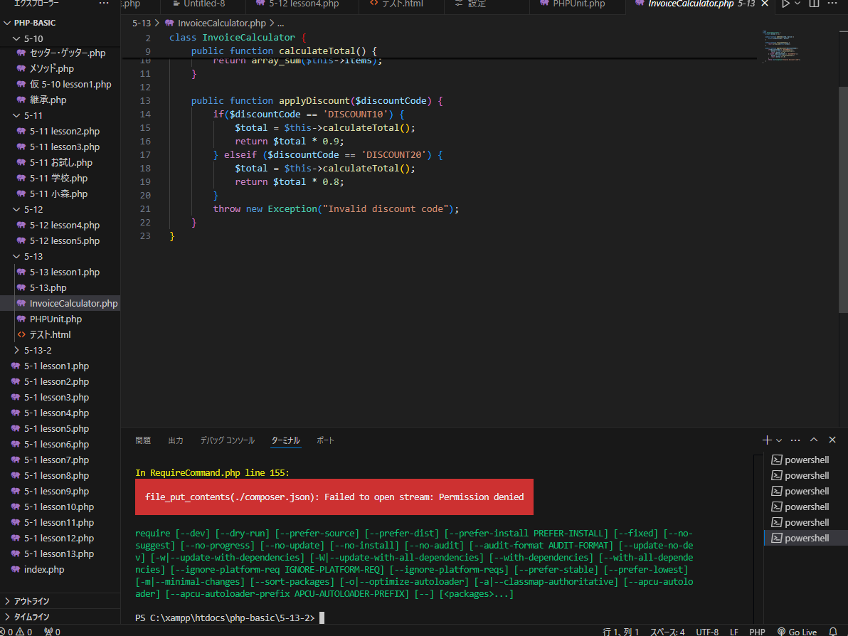Split the editor to the right
Image resolution: width=848 pixels, height=636 pixels.
tap(814, 4)
